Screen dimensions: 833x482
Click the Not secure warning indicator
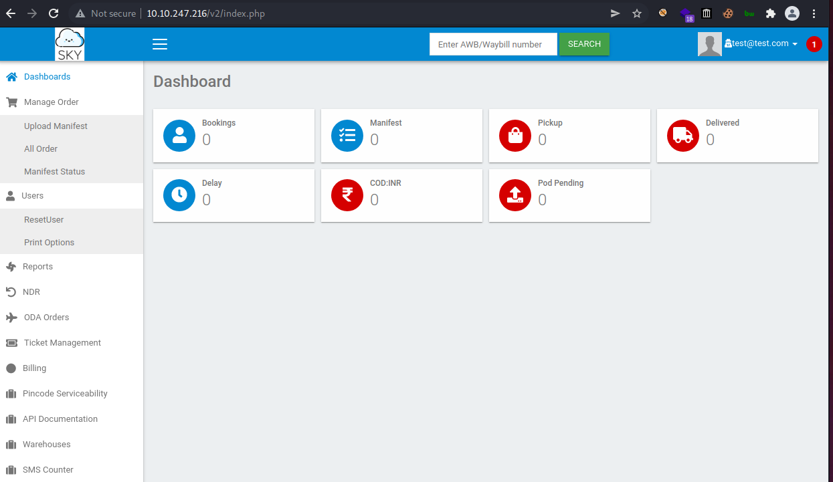click(105, 13)
